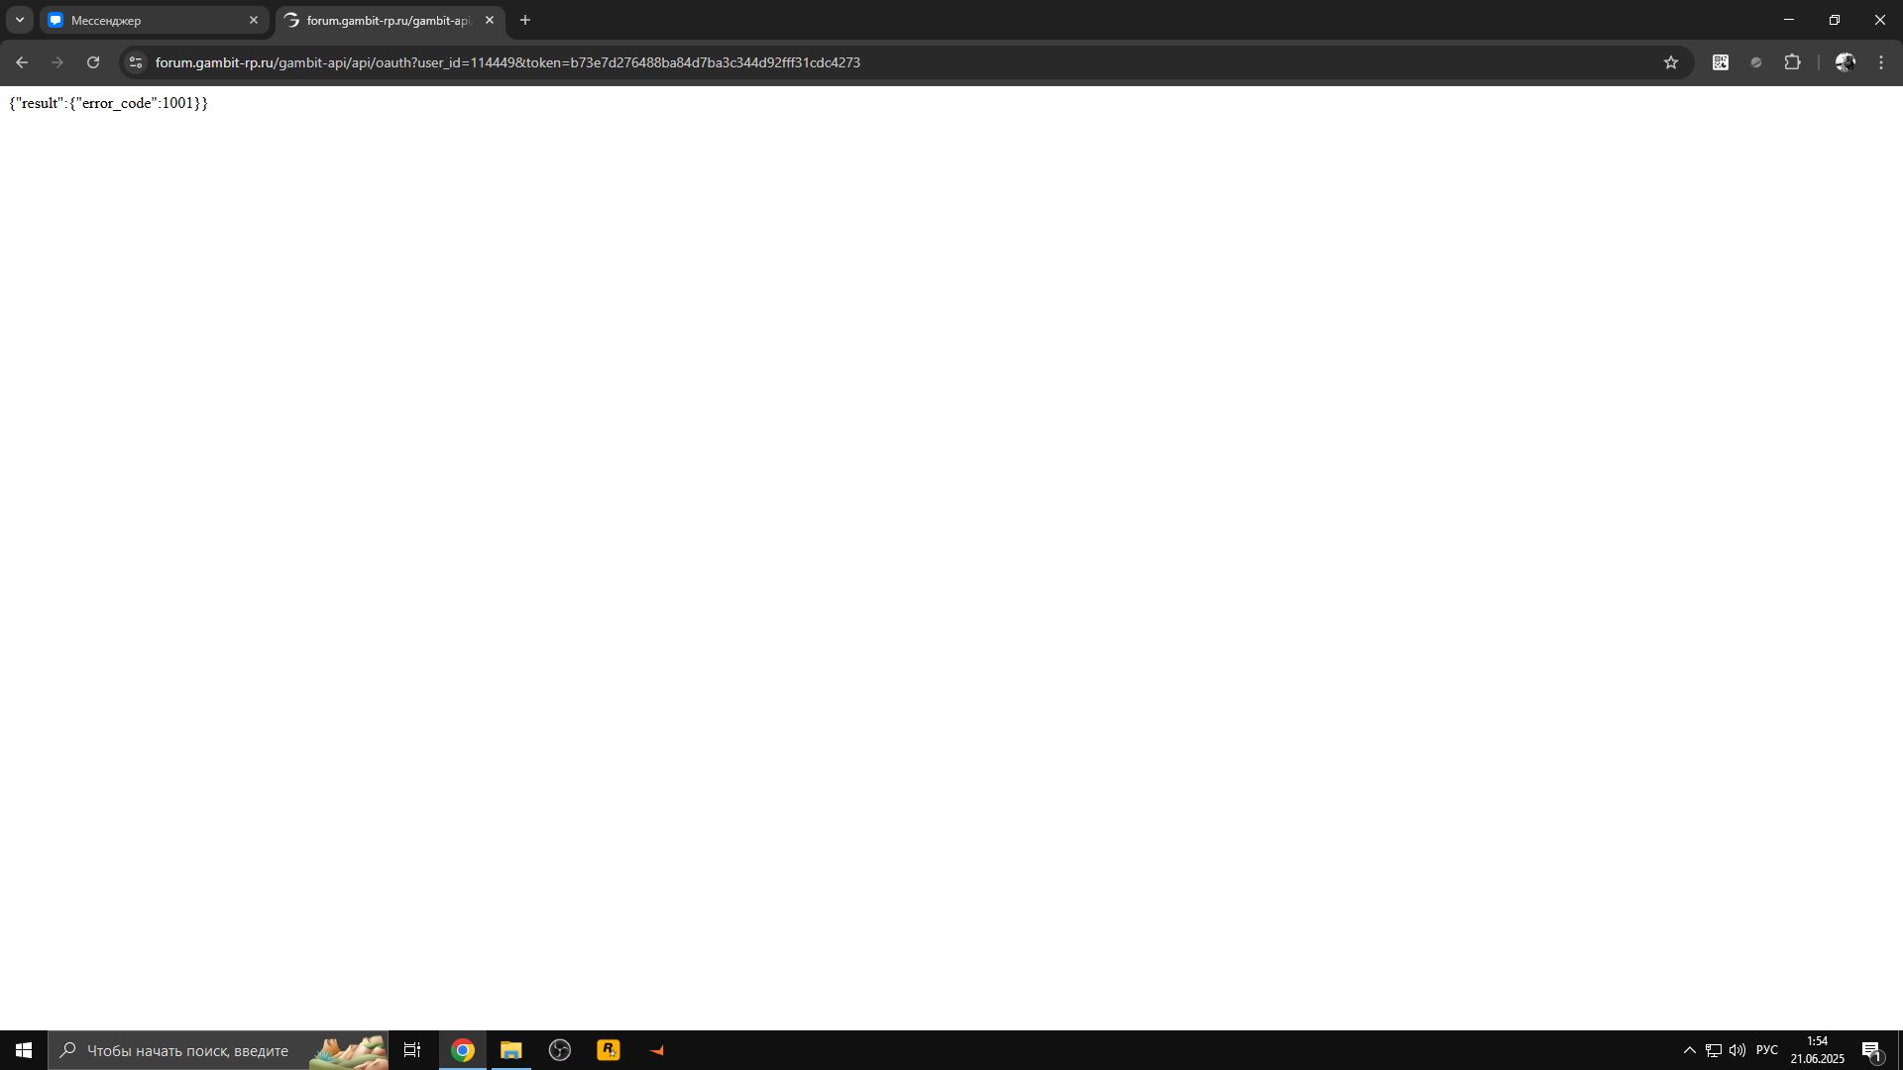
Task: Open network status in system tray
Action: 1714,1050
